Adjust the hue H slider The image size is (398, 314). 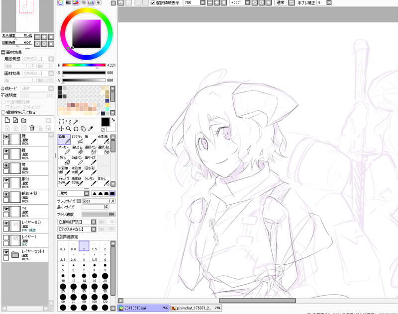click(84, 66)
